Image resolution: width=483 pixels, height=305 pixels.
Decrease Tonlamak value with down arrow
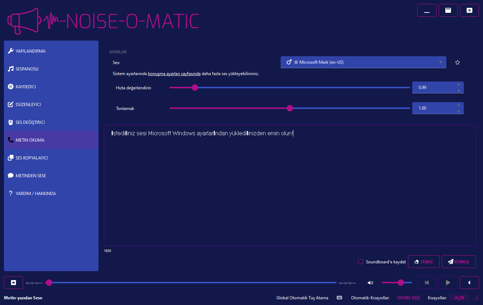[x=458, y=111]
